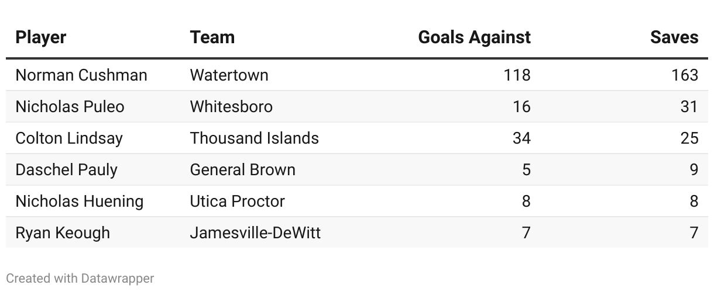Click the Team column header

tap(212, 37)
